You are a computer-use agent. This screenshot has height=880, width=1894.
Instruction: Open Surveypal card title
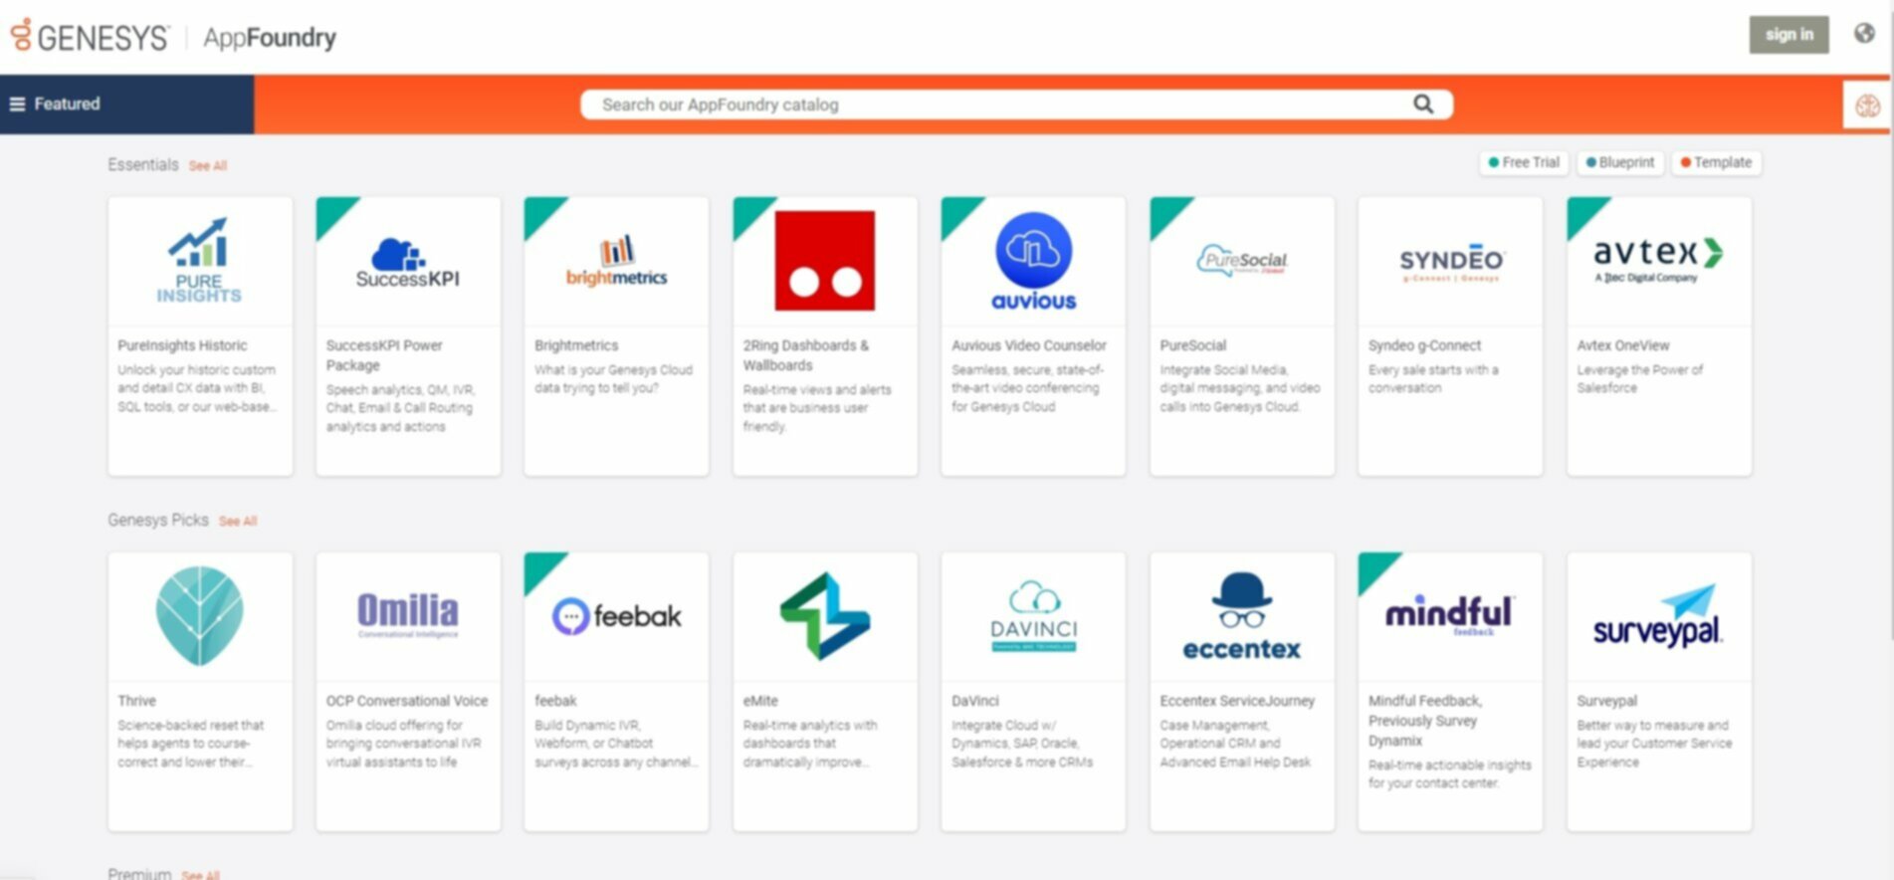click(1607, 701)
